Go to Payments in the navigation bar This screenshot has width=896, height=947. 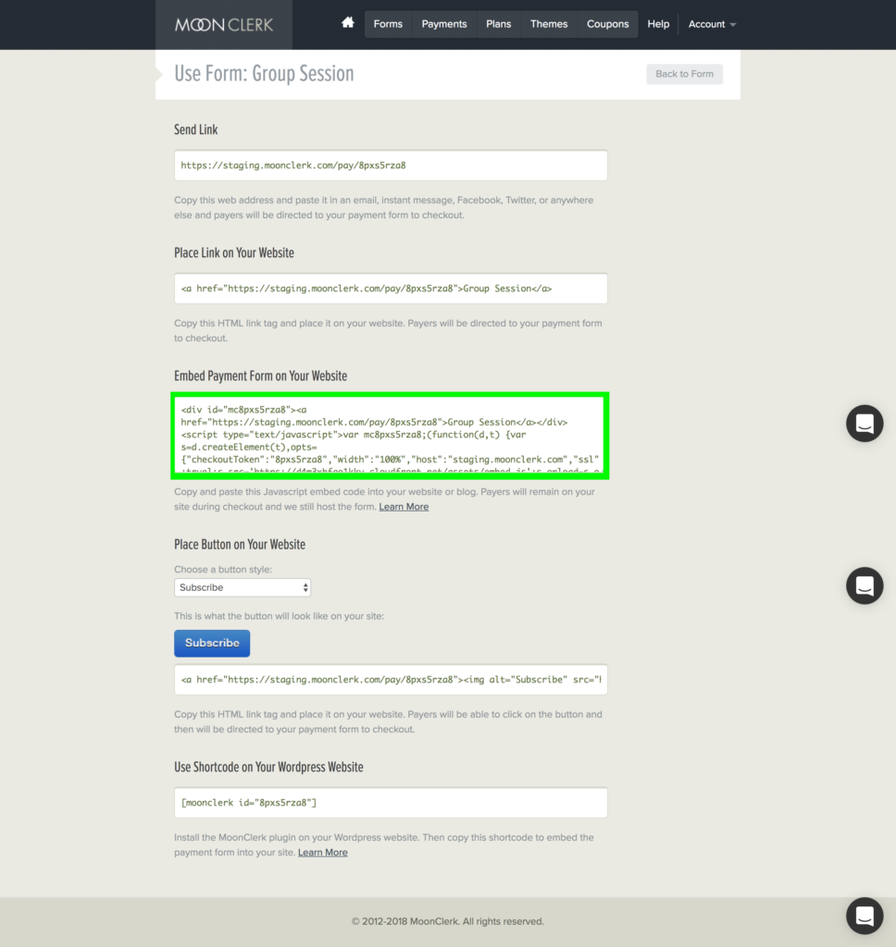click(444, 24)
